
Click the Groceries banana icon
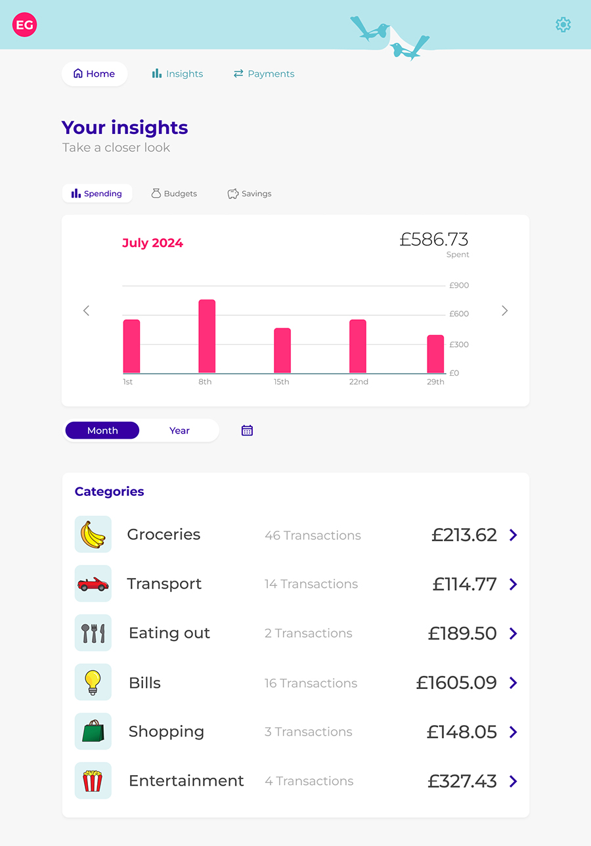click(x=93, y=535)
